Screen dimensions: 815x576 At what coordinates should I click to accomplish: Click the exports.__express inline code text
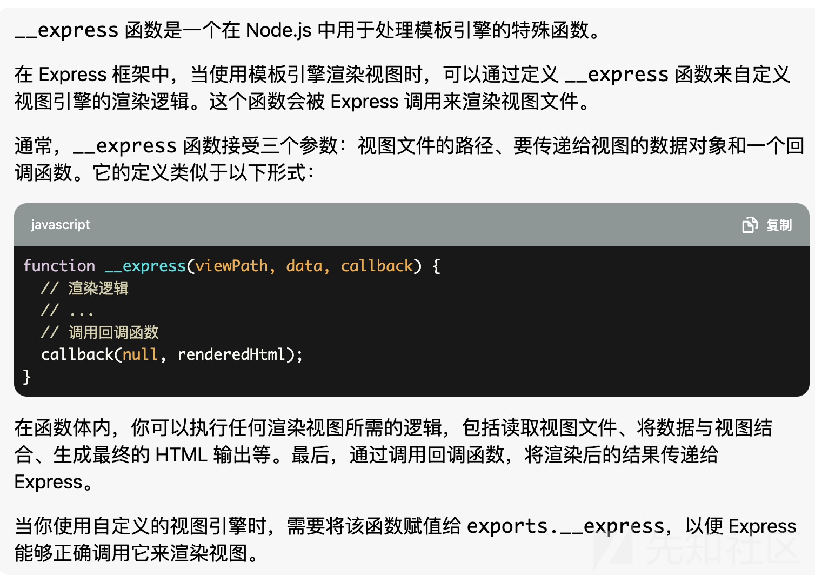pos(565,526)
